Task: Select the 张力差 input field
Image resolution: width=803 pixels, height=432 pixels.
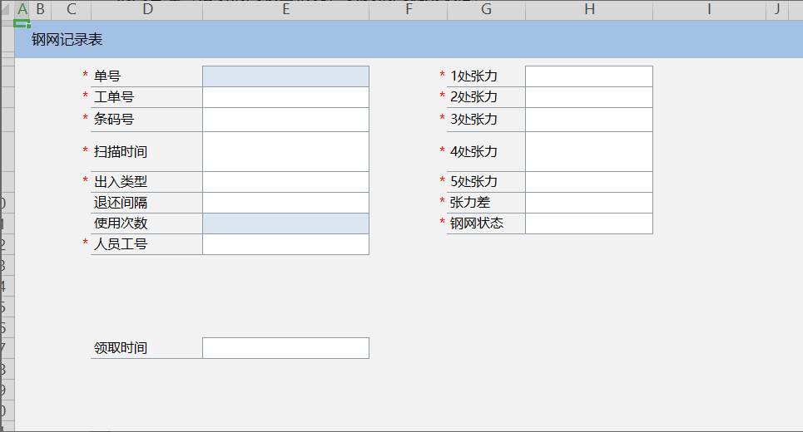Action: pos(589,203)
